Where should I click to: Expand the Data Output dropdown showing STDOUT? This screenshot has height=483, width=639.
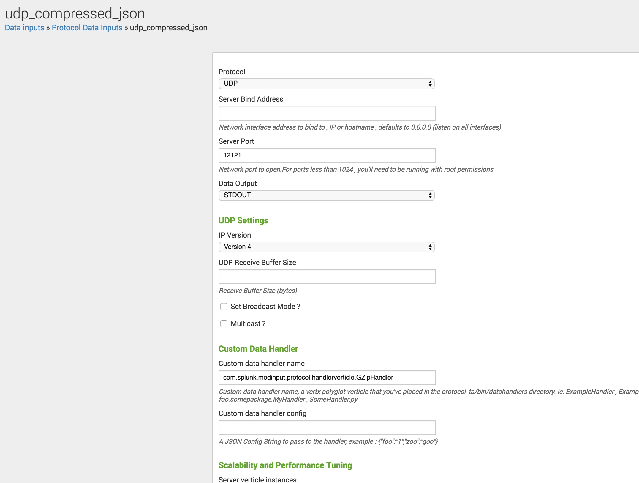(x=326, y=195)
